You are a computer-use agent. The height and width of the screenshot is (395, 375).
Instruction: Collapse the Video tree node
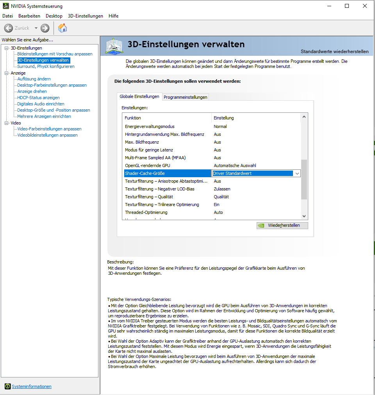[7, 123]
